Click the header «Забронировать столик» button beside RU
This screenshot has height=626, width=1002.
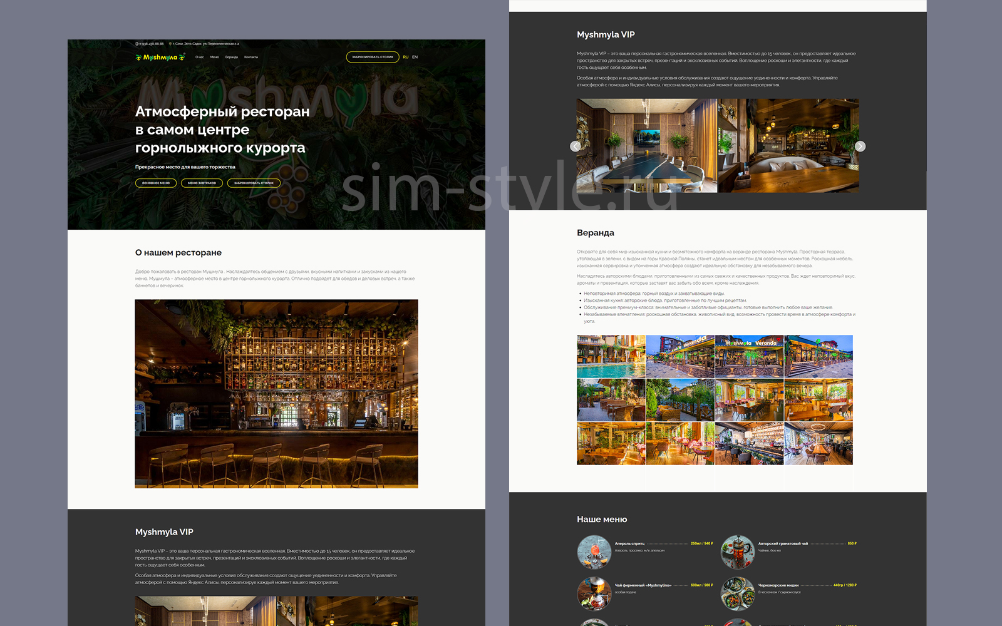373,57
